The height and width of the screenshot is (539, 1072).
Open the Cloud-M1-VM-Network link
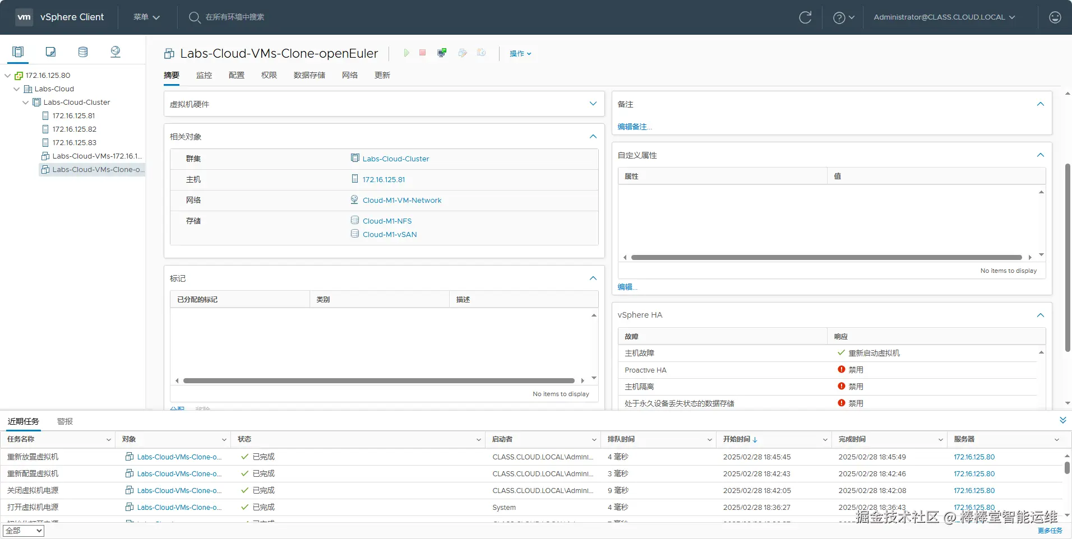point(402,201)
